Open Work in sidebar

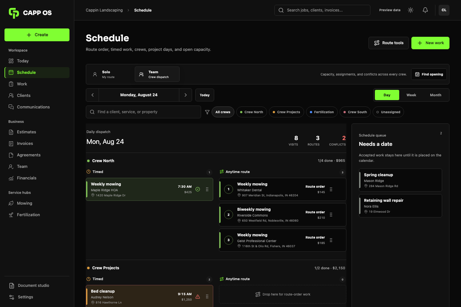click(x=37, y=84)
